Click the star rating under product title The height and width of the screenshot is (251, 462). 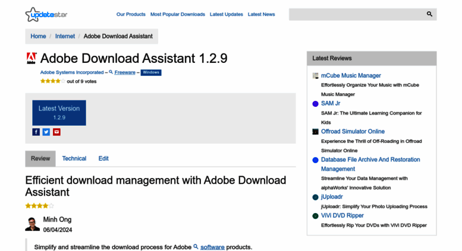tap(53, 81)
